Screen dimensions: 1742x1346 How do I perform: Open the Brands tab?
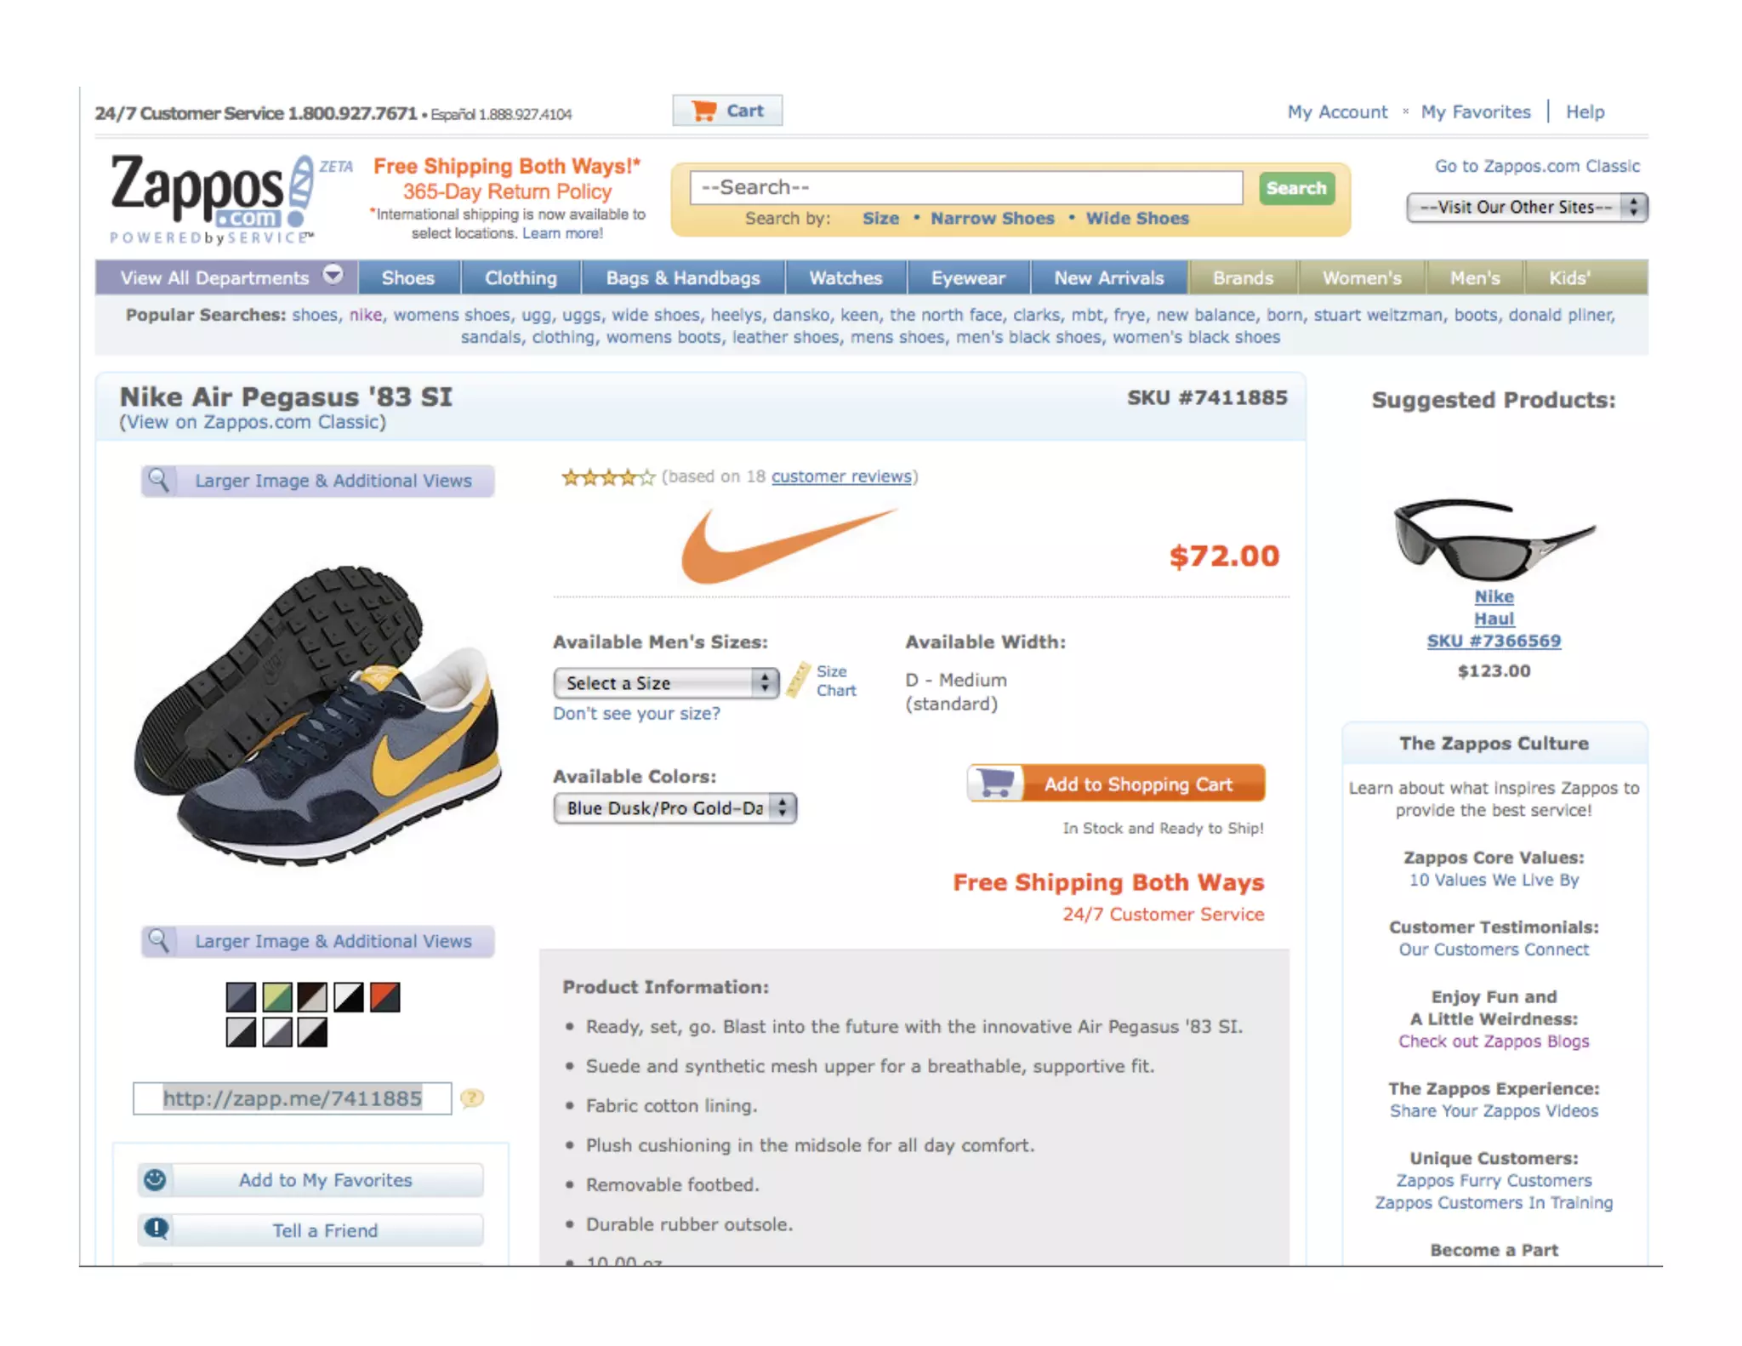coord(1243,277)
